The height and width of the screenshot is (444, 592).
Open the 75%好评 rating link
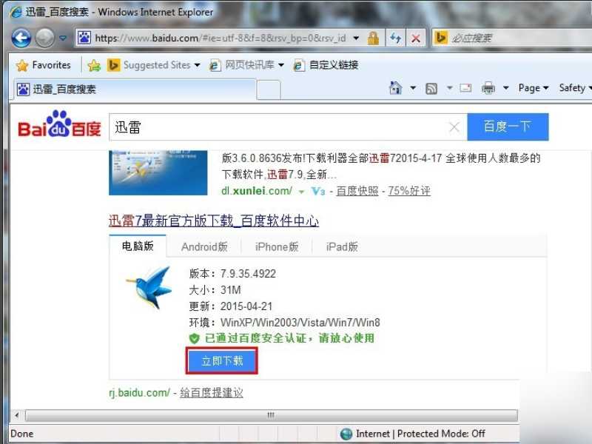point(409,191)
